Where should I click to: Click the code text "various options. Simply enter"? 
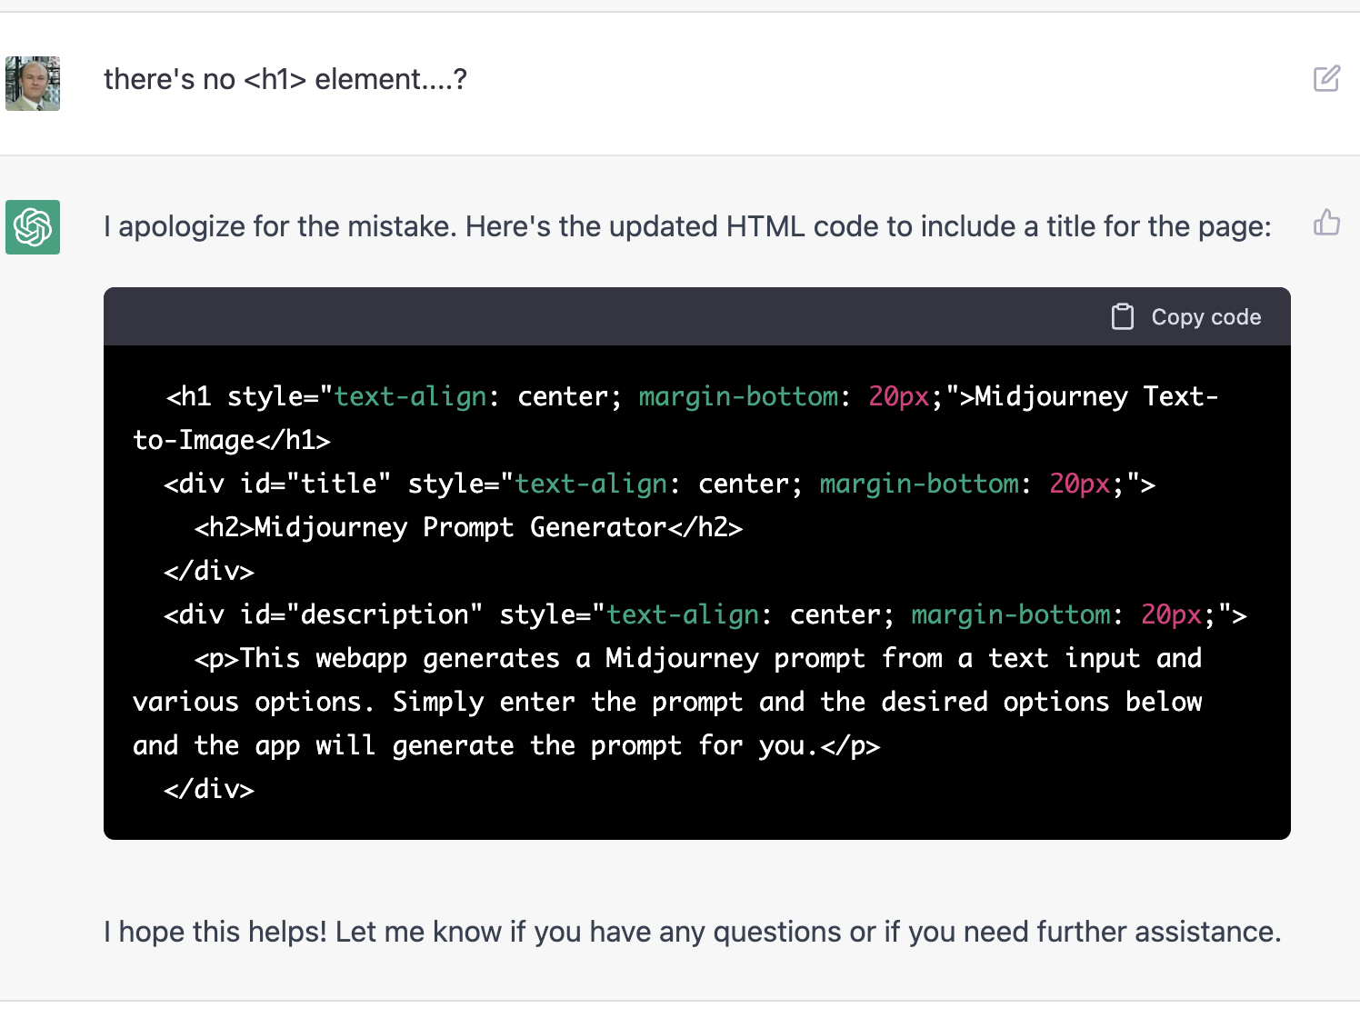[x=355, y=702]
